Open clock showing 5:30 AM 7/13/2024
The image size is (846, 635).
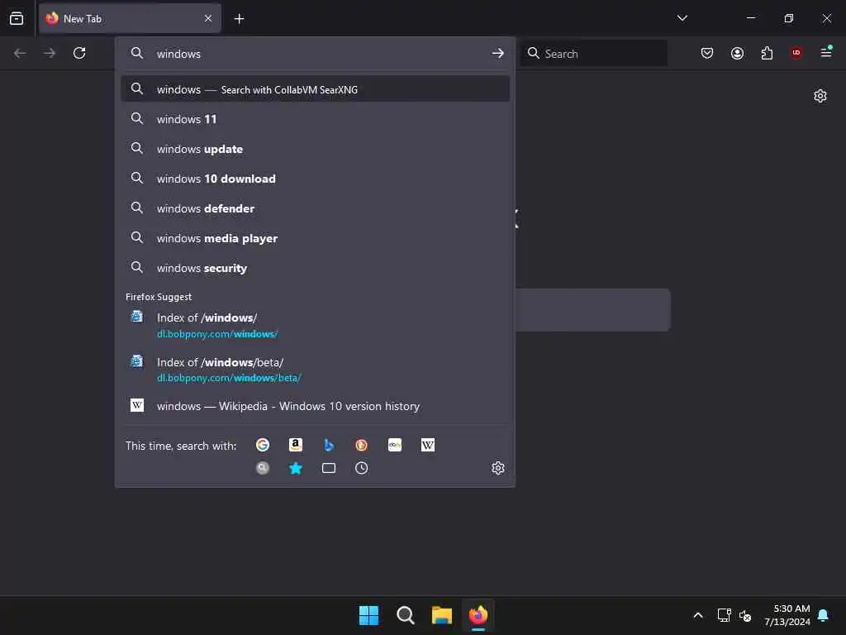point(787,615)
